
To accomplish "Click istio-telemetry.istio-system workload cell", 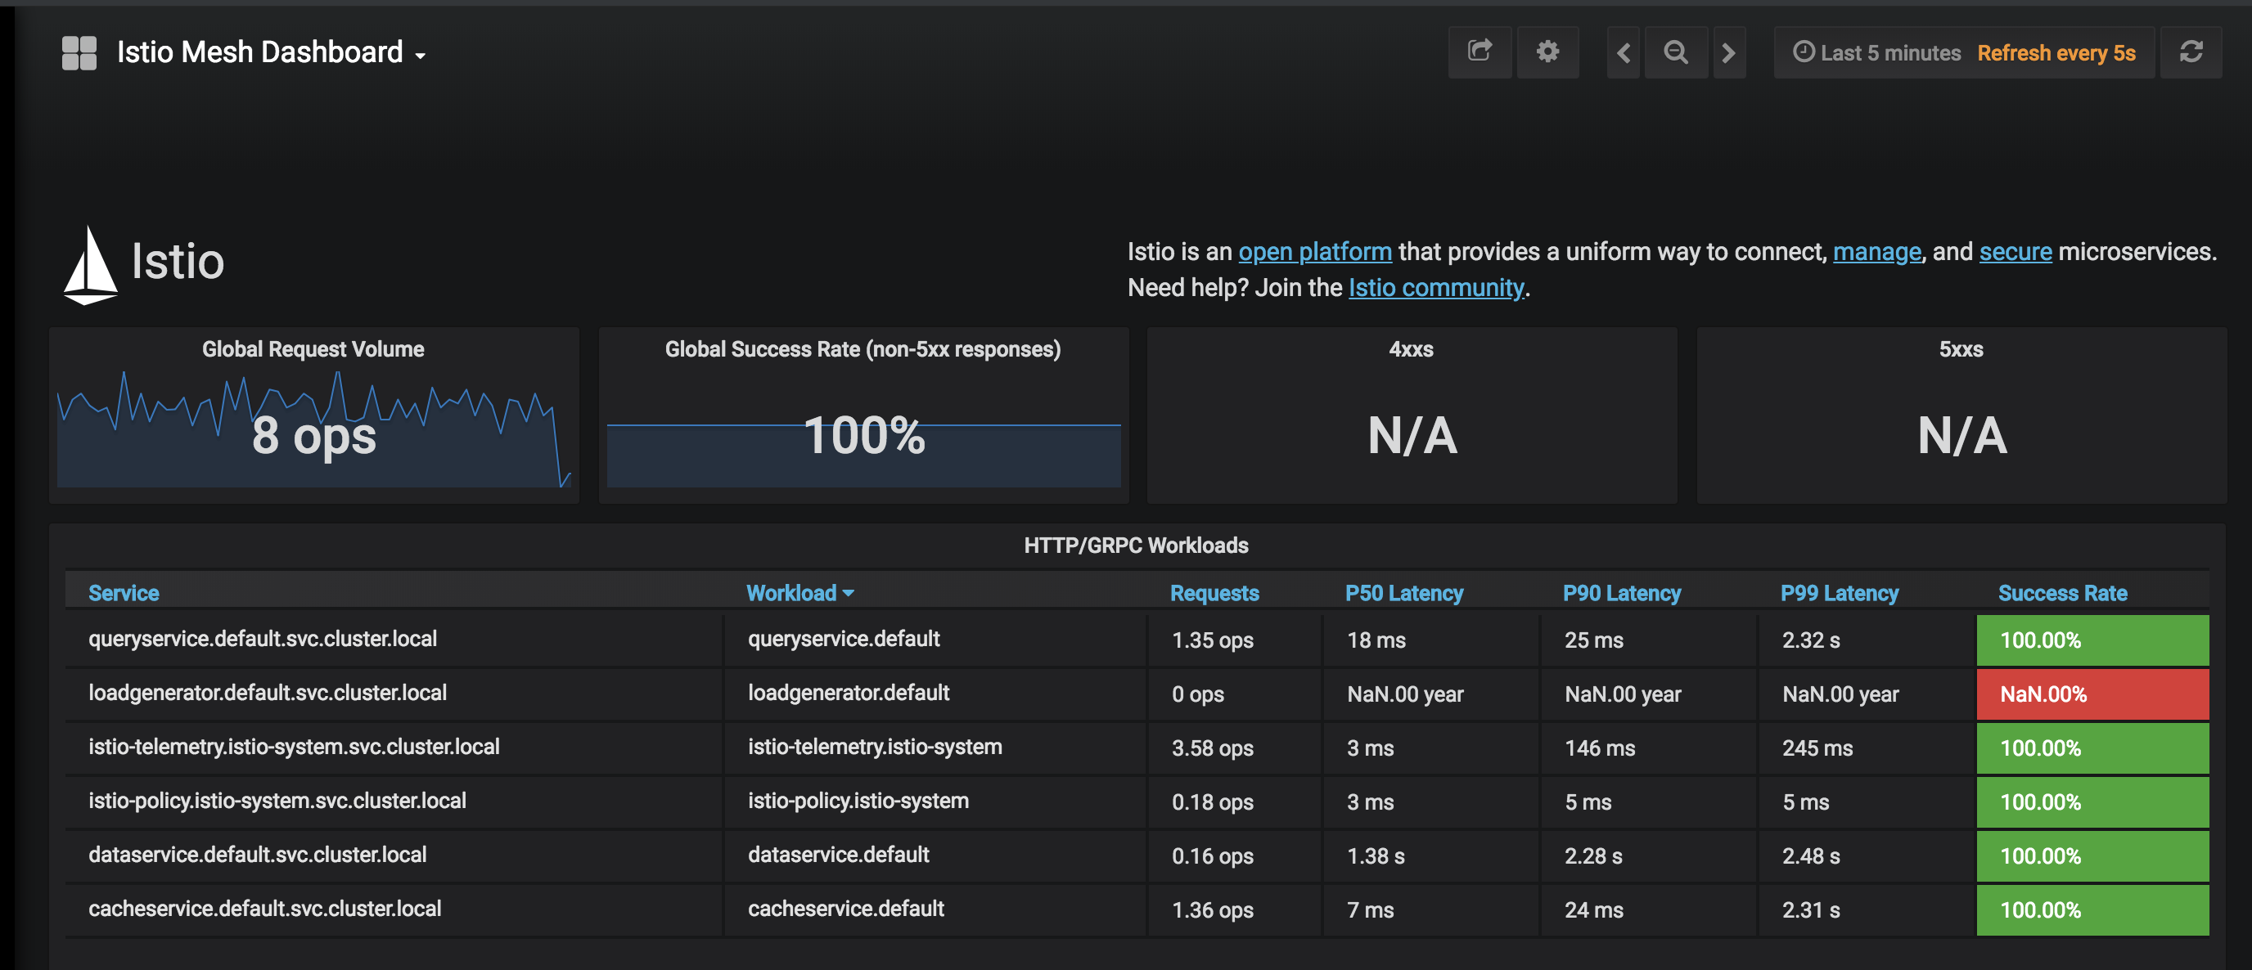I will tap(935, 748).
